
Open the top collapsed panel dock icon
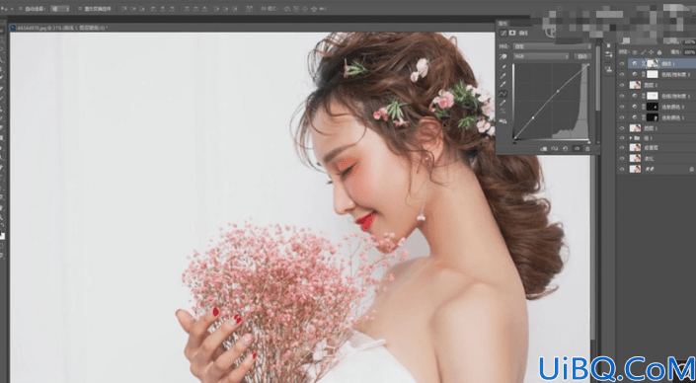point(608,45)
